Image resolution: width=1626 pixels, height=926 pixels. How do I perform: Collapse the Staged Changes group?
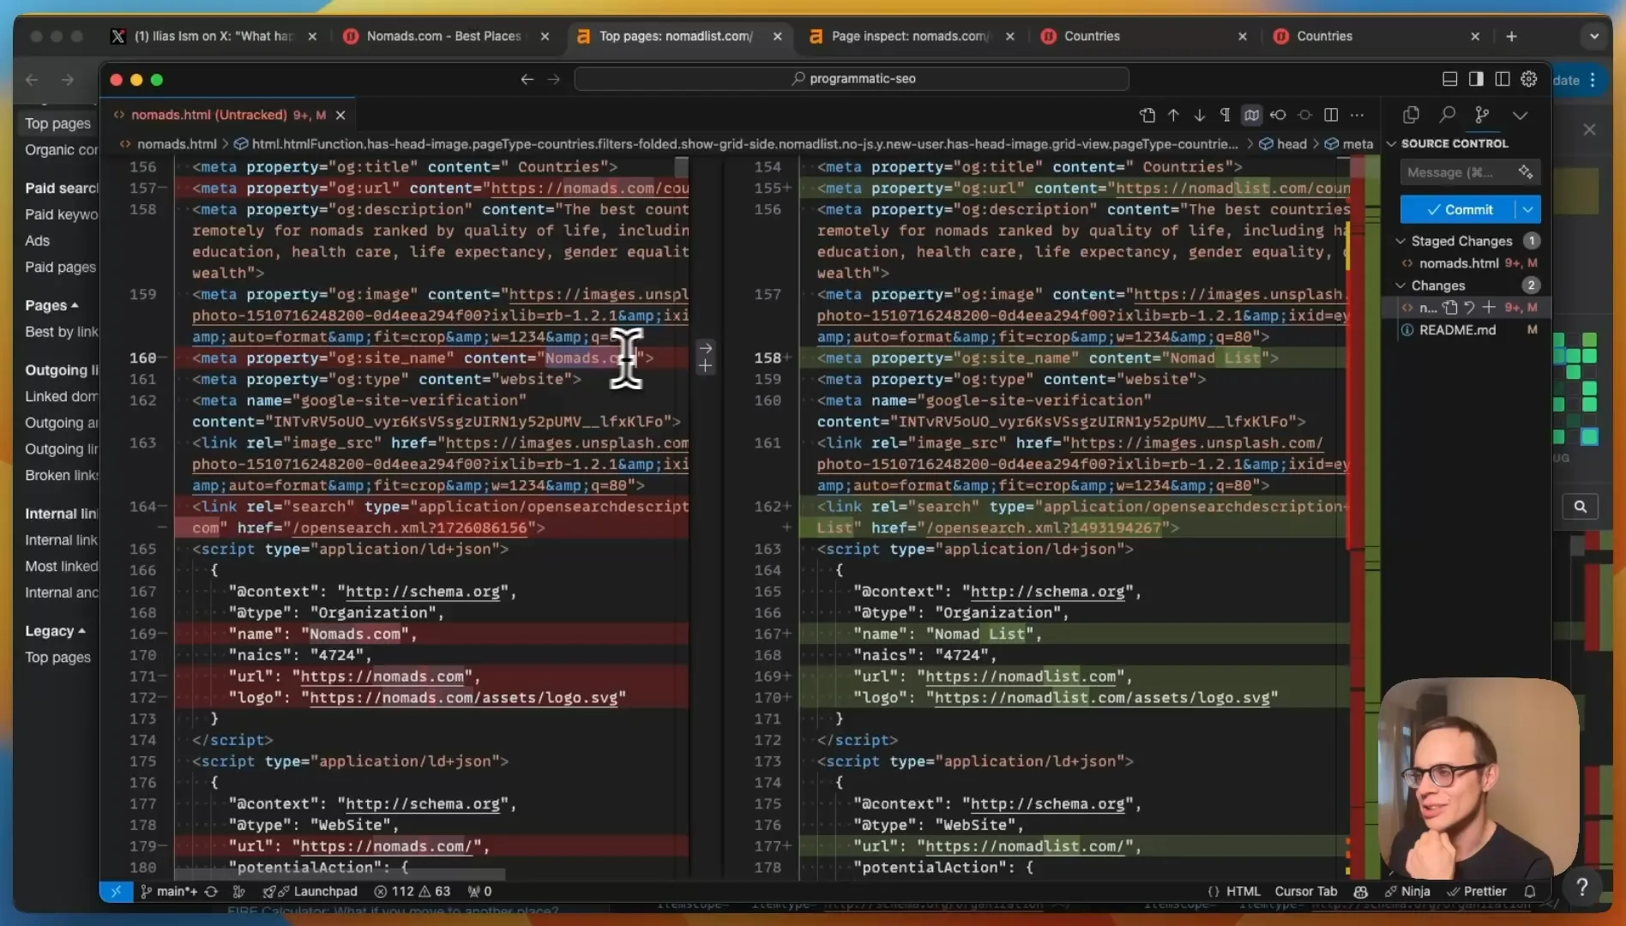tap(1401, 241)
